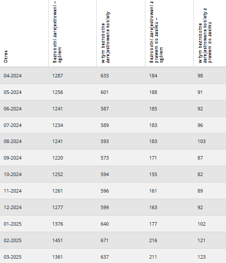The height and width of the screenshot is (263, 226).
Task: Click value 155 in the 10-2024 row
Action: point(153,174)
